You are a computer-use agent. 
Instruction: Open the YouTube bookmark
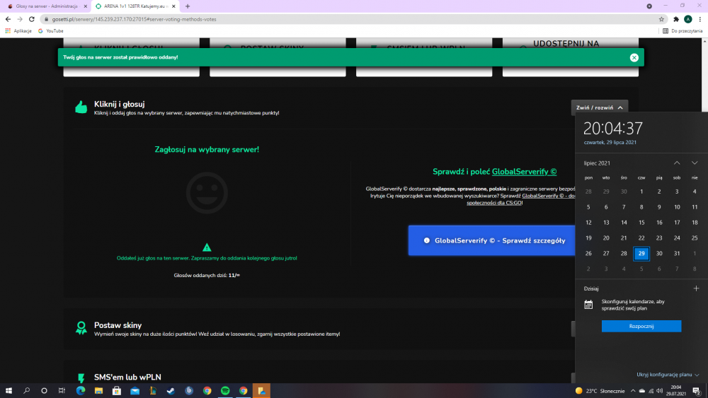(x=51, y=30)
